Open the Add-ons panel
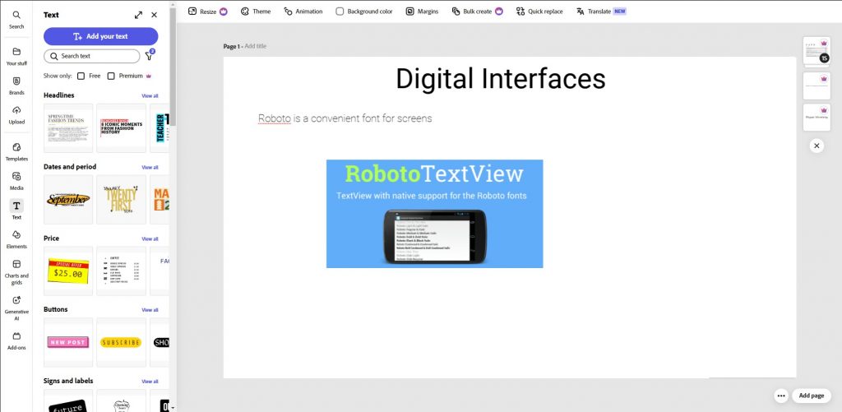 click(16, 340)
